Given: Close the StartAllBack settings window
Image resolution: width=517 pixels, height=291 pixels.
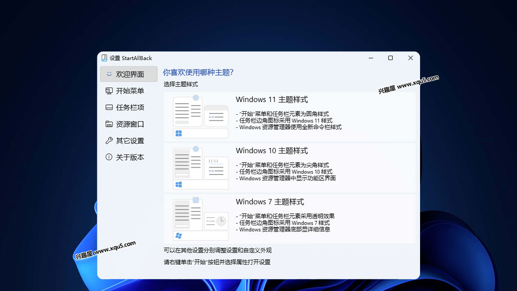Looking at the screenshot, I should pos(411,58).
